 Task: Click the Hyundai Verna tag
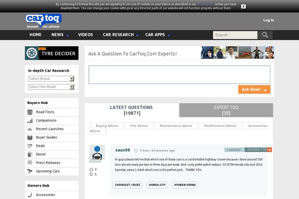click(185, 185)
